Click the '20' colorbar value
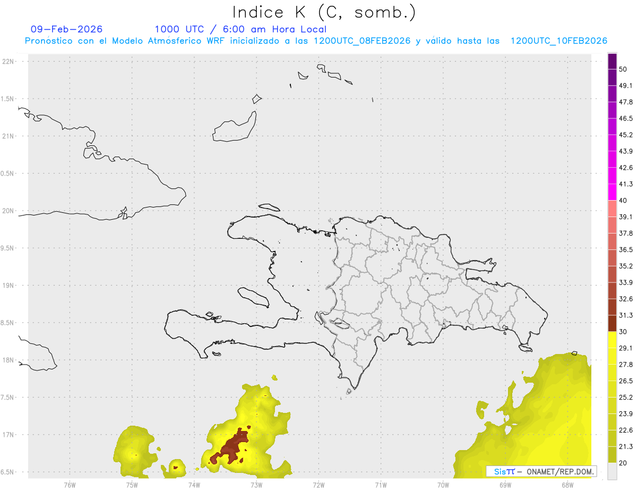The height and width of the screenshot is (492, 637). [623, 463]
